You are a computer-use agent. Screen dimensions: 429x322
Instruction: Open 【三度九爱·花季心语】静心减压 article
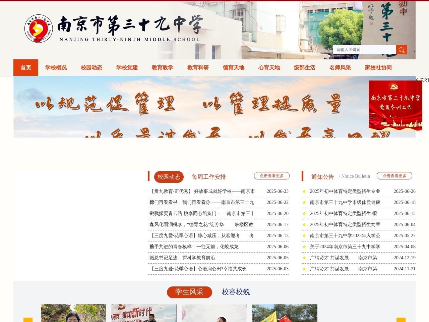pos(202,235)
